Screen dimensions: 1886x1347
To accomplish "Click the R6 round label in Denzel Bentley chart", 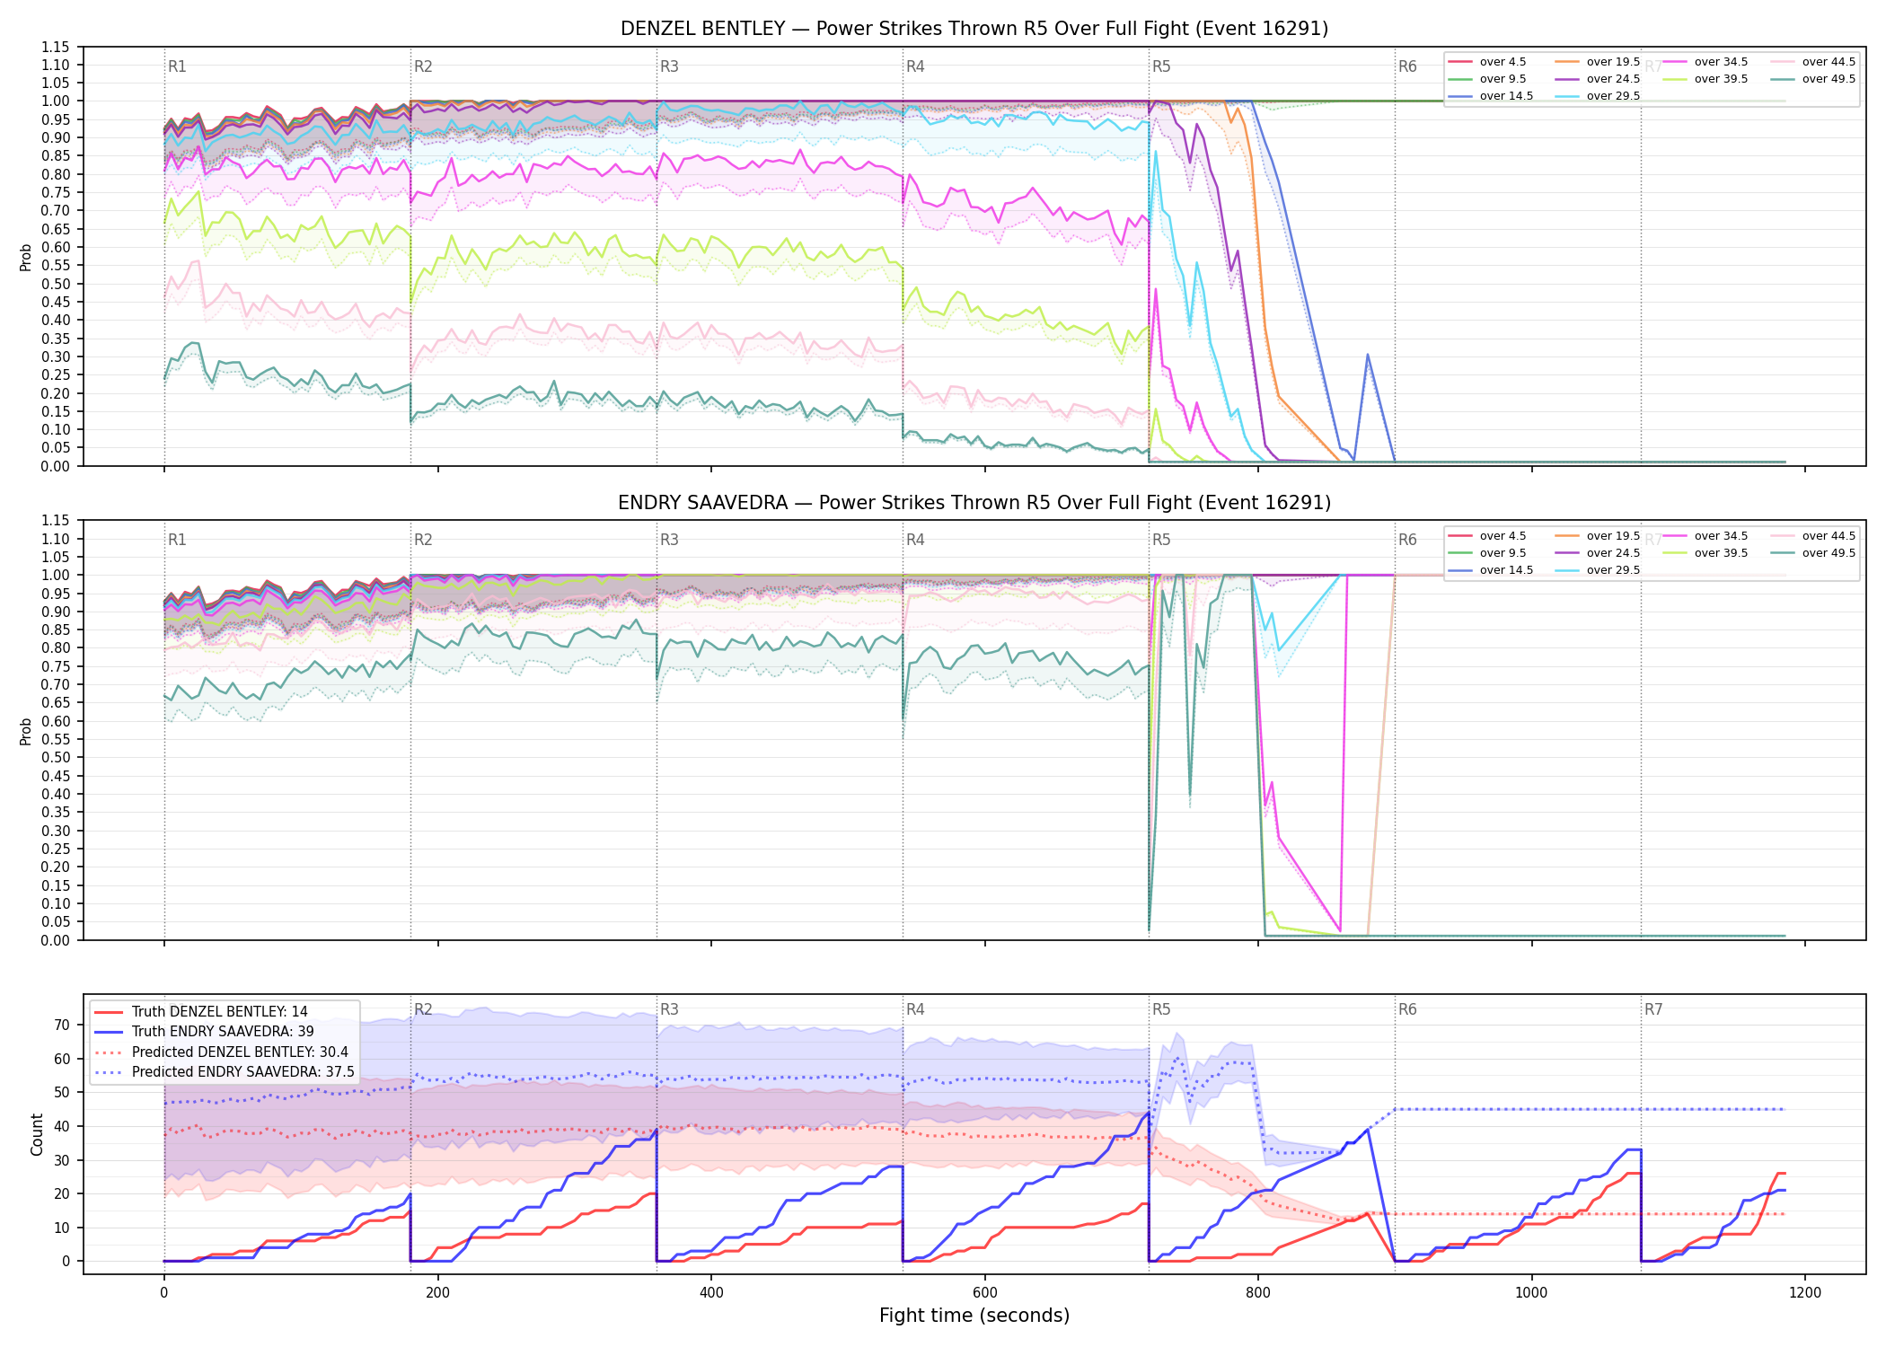I will click(1407, 66).
